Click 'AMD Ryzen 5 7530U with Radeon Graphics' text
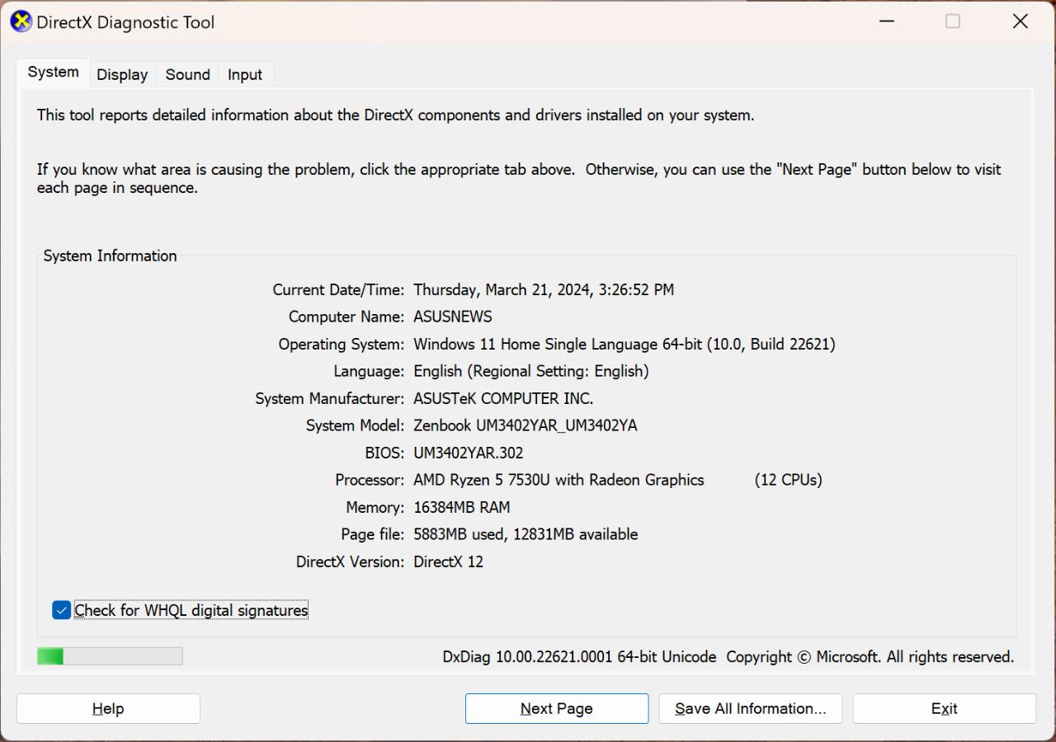The width and height of the screenshot is (1056, 742). [x=559, y=480]
